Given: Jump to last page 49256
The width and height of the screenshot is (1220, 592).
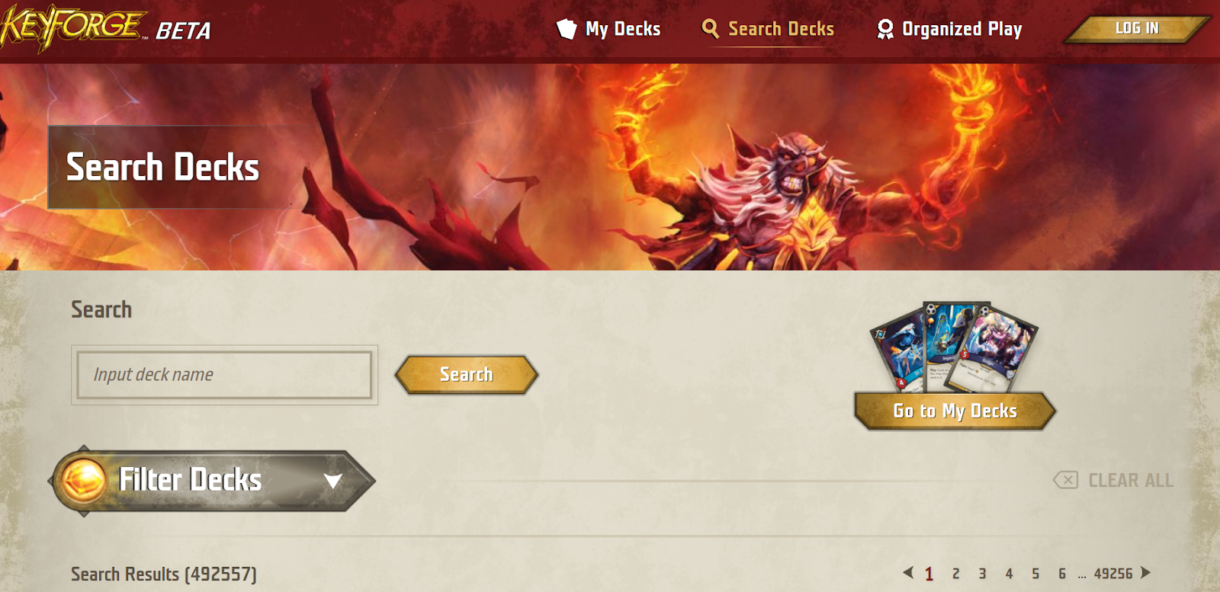Looking at the screenshot, I should (x=1113, y=574).
